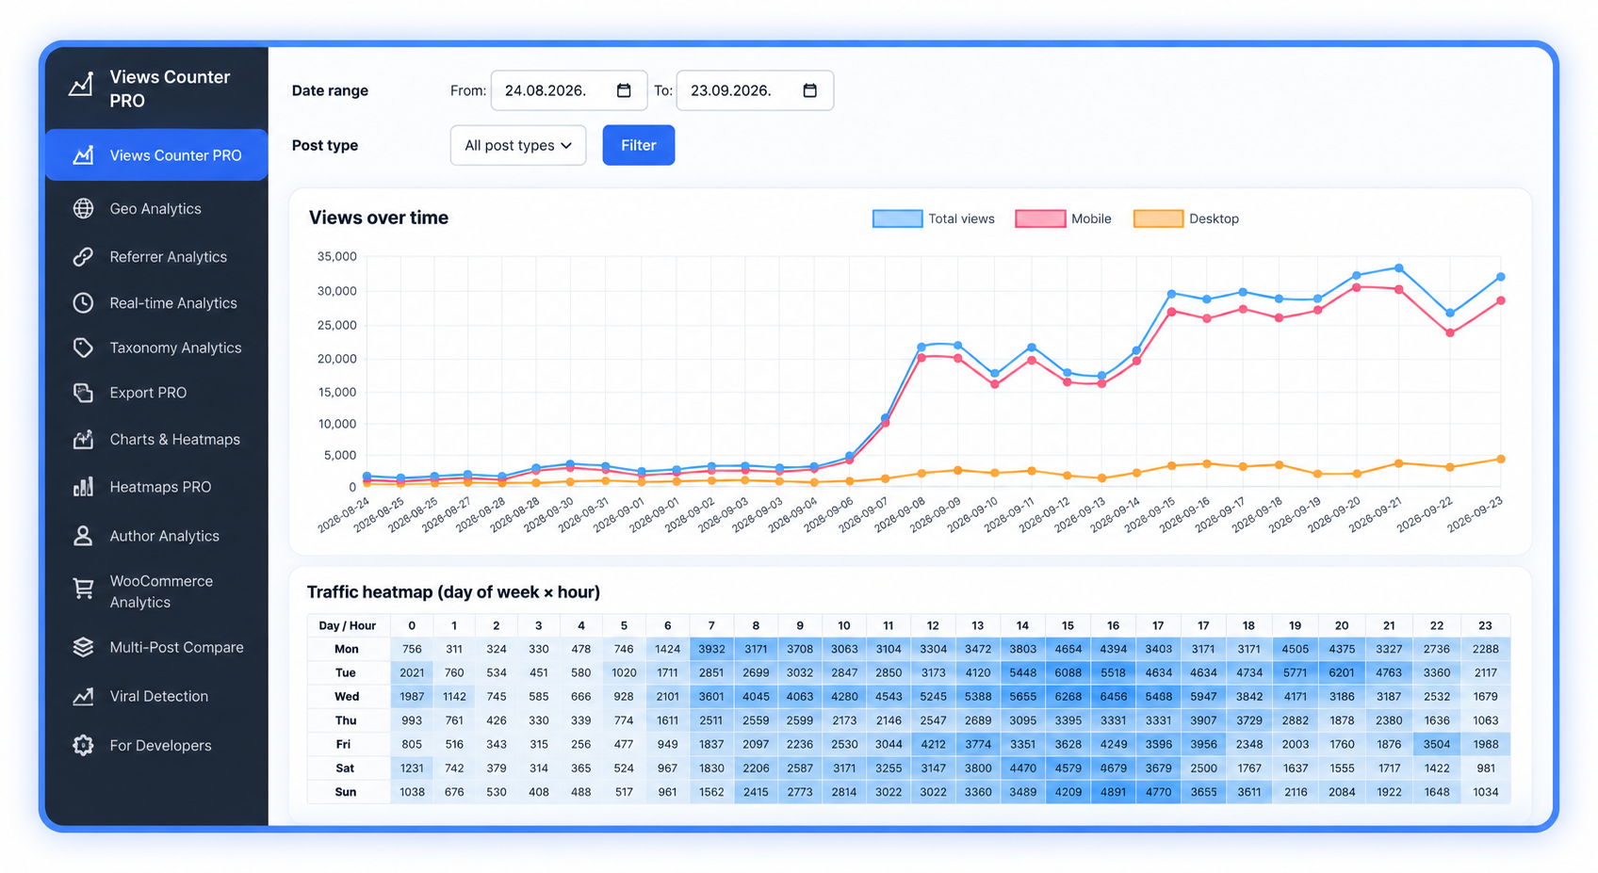Click the Traffic heatmap heading
This screenshot has height=873, width=1598.
[x=453, y=591]
